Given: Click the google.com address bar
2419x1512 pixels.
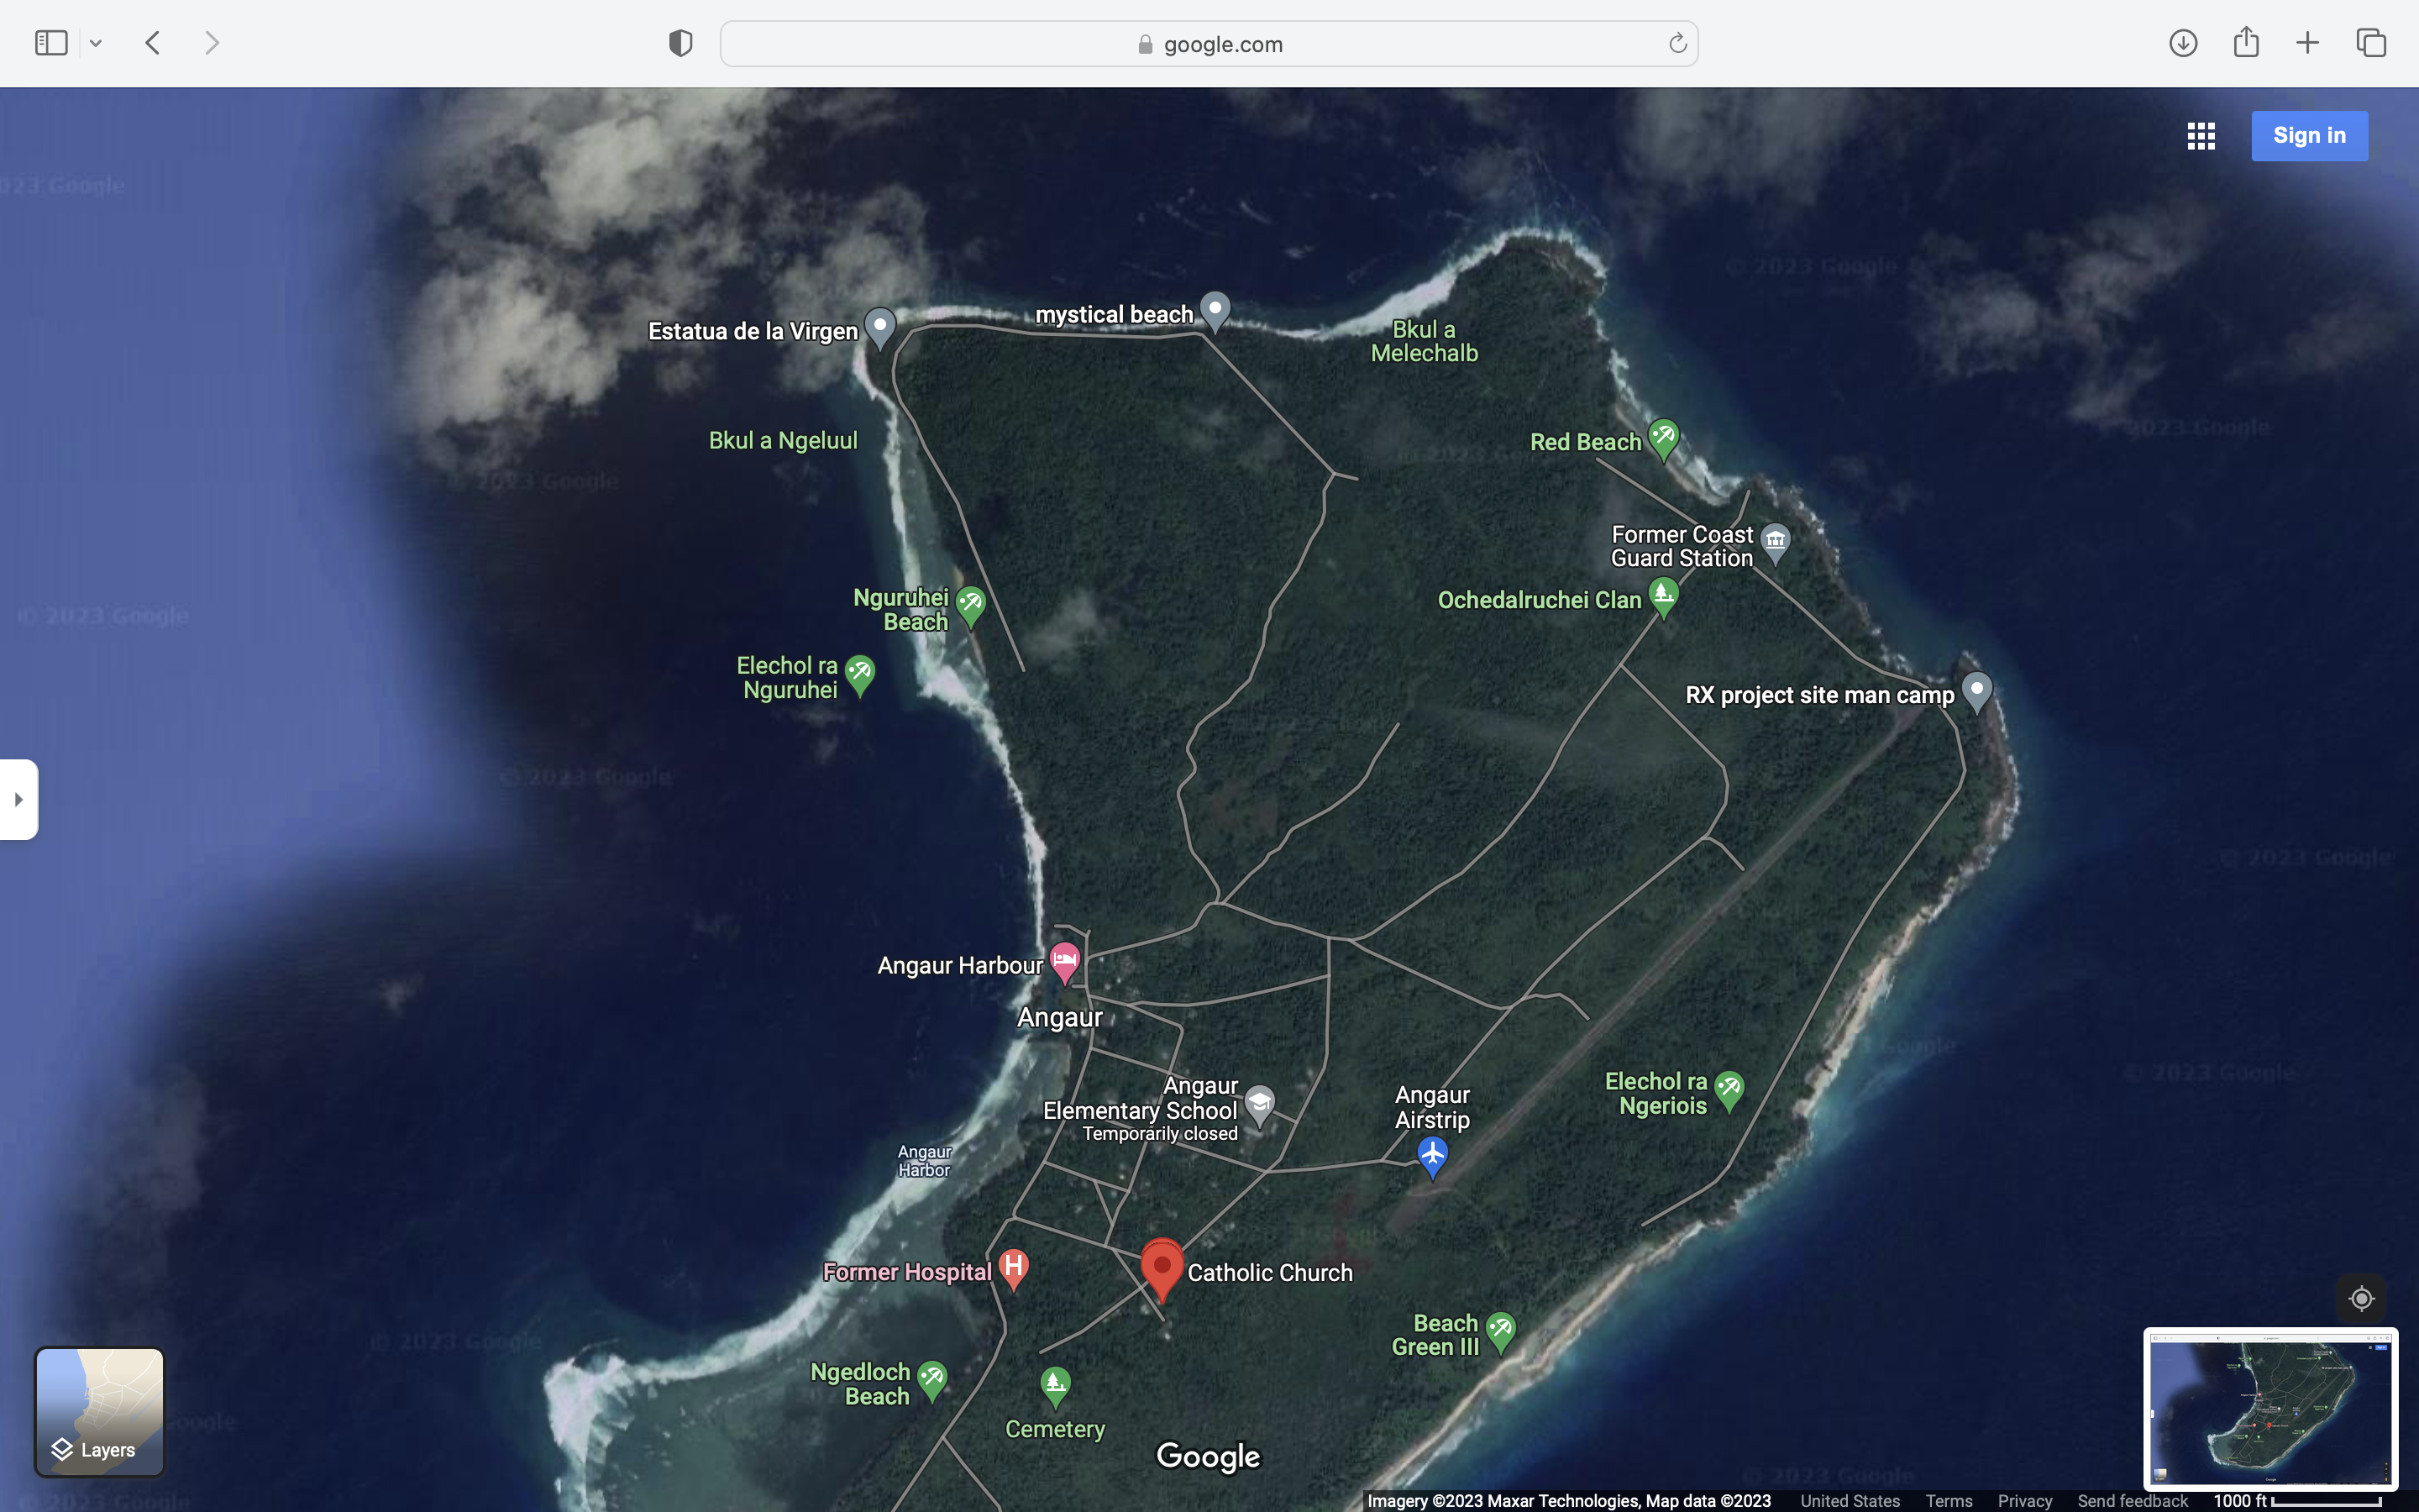Looking at the screenshot, I should (x=1209, y=44).
